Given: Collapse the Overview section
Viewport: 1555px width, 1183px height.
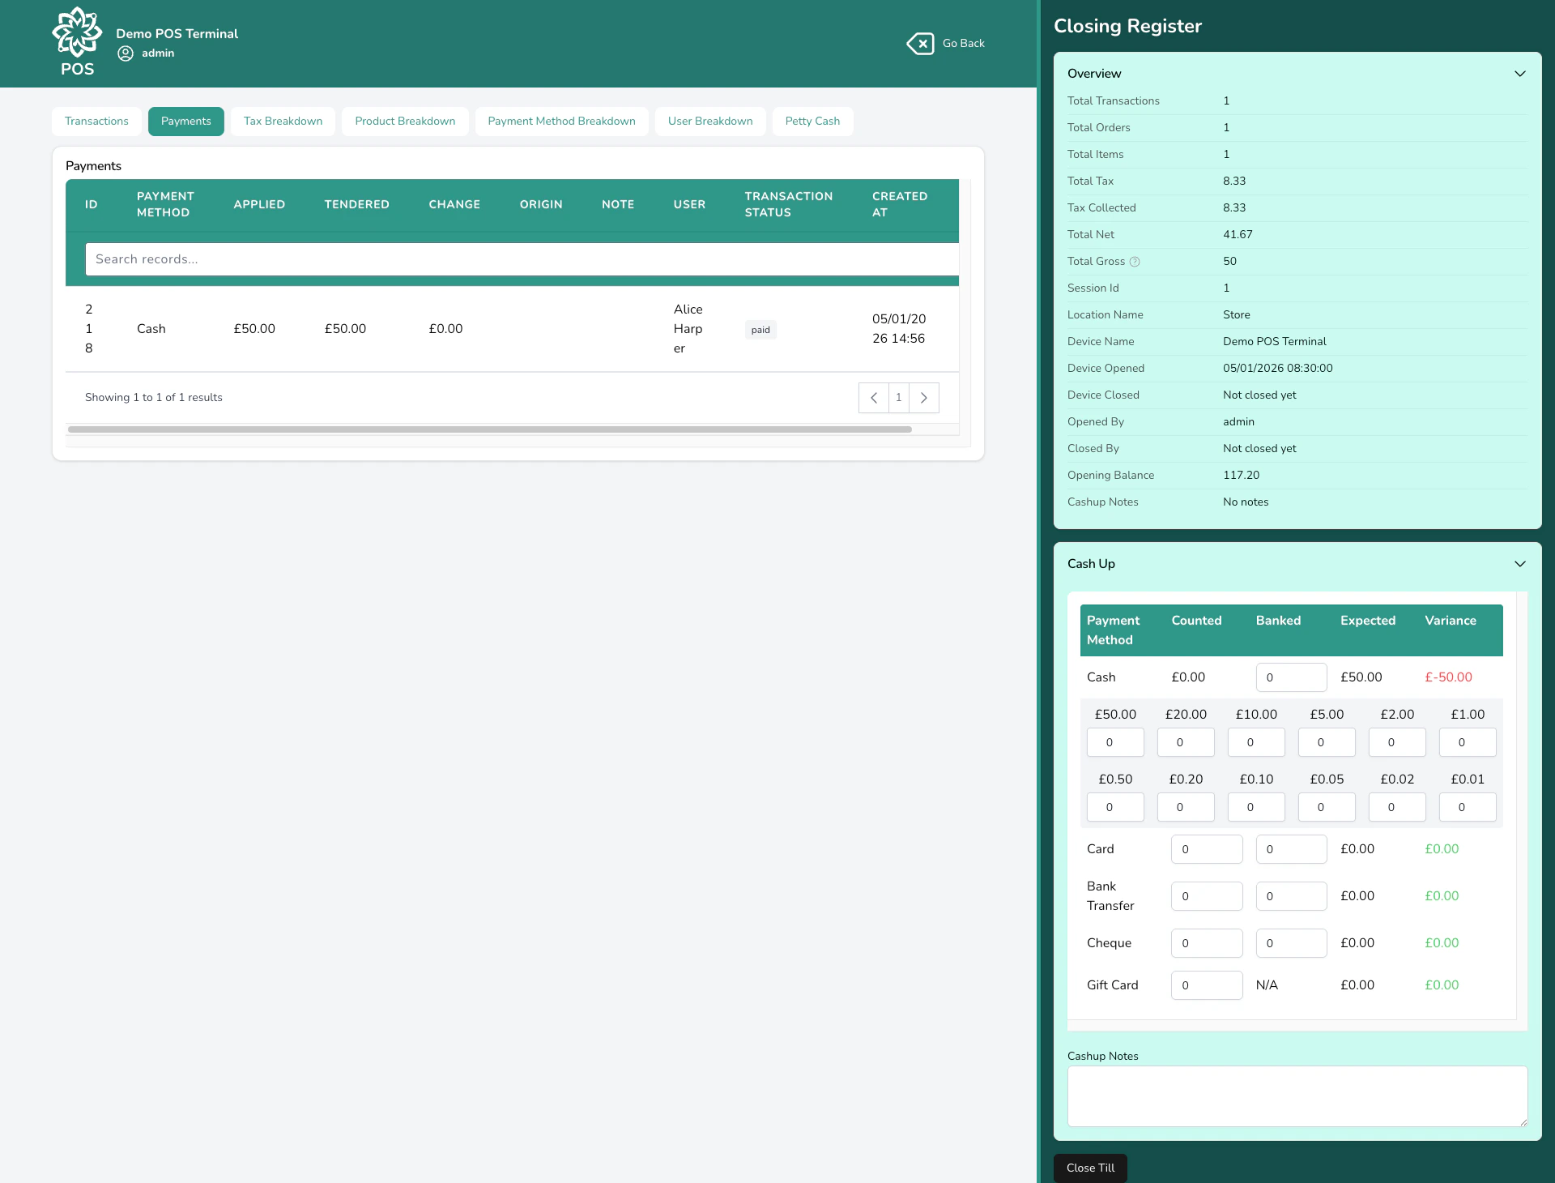Looking at the screenshot, I should pos(1519,73).
